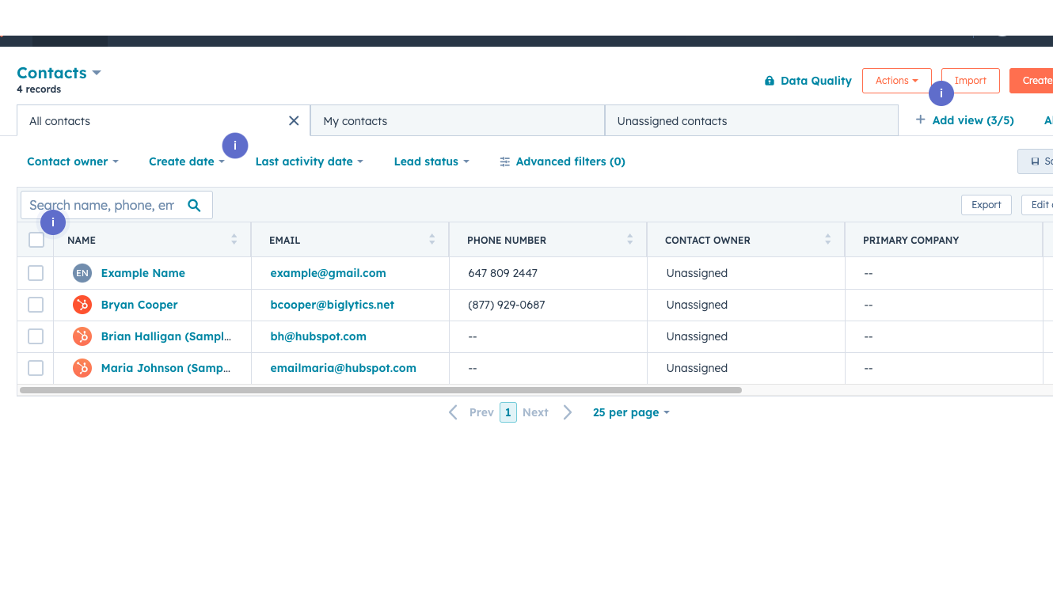Open the email link bcooper@biglytics.net
1053x592 pixels.
(332, 304)
